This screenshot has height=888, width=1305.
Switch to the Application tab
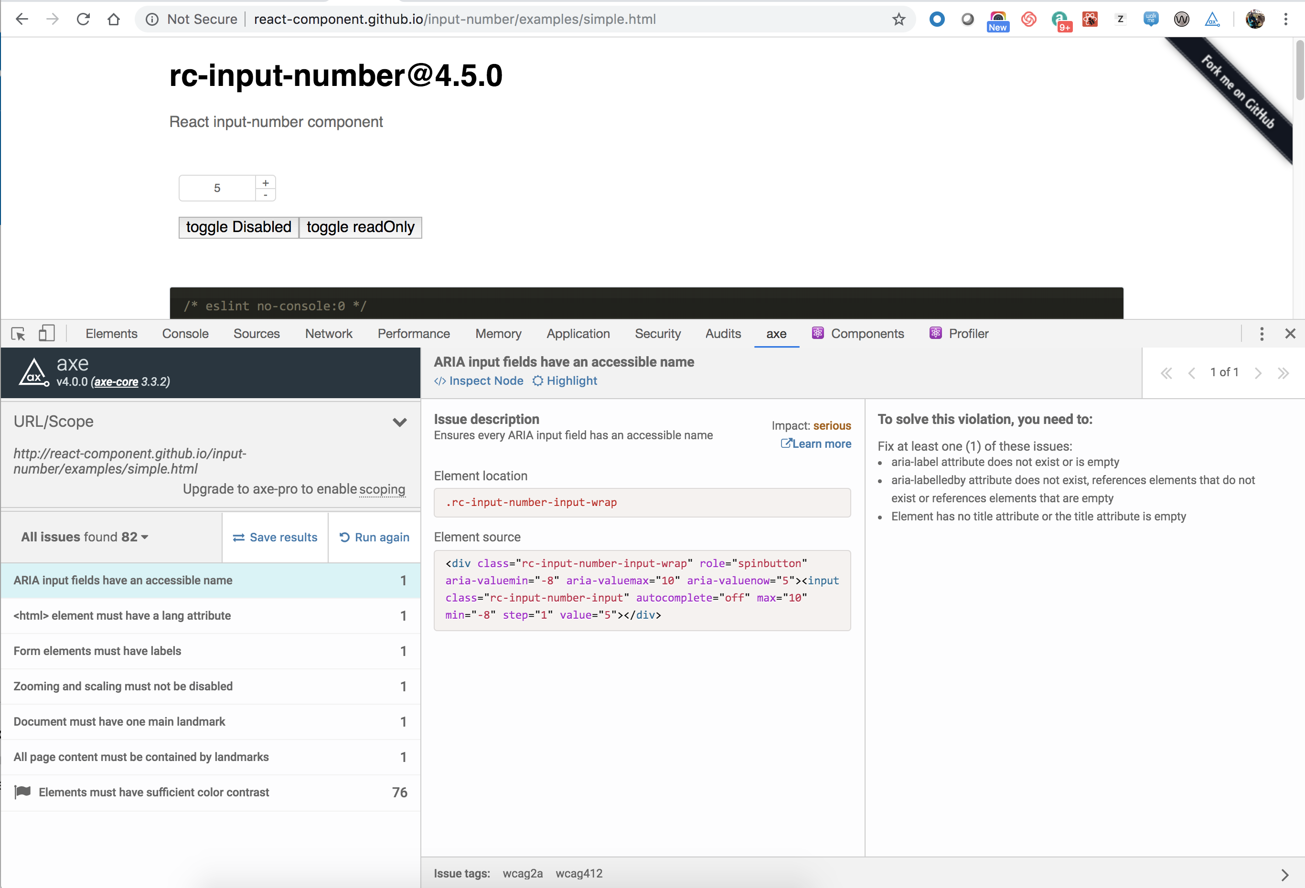click(x=578, y=334)
